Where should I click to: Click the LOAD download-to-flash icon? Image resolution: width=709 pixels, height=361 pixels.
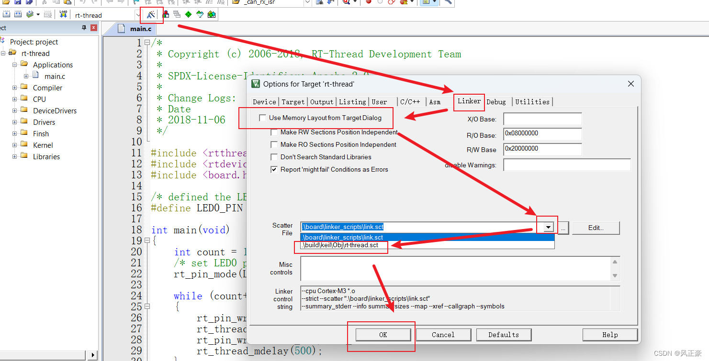[x=63, y=14]
